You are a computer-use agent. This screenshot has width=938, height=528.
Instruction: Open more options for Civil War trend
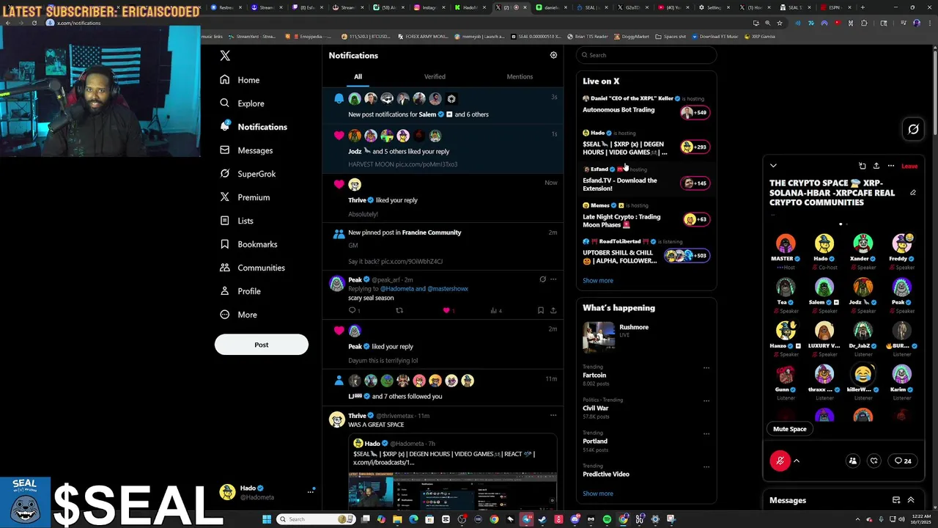click(706, 400)
